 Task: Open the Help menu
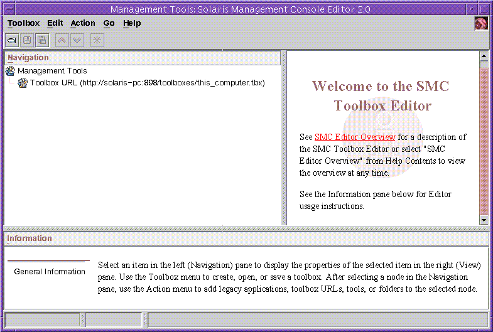[x=132, y=23]
